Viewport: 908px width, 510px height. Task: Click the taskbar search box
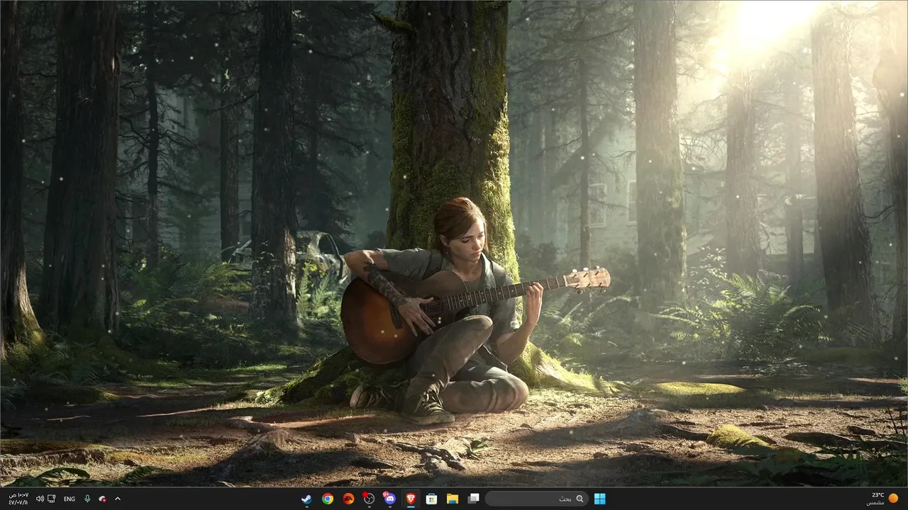coord(537,499)
